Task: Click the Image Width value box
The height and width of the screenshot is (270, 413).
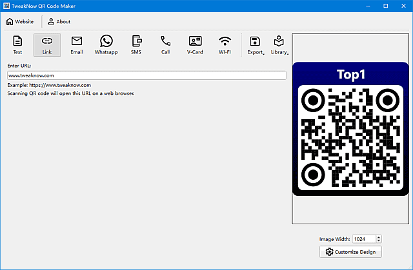Action: (x=363, y=239)
